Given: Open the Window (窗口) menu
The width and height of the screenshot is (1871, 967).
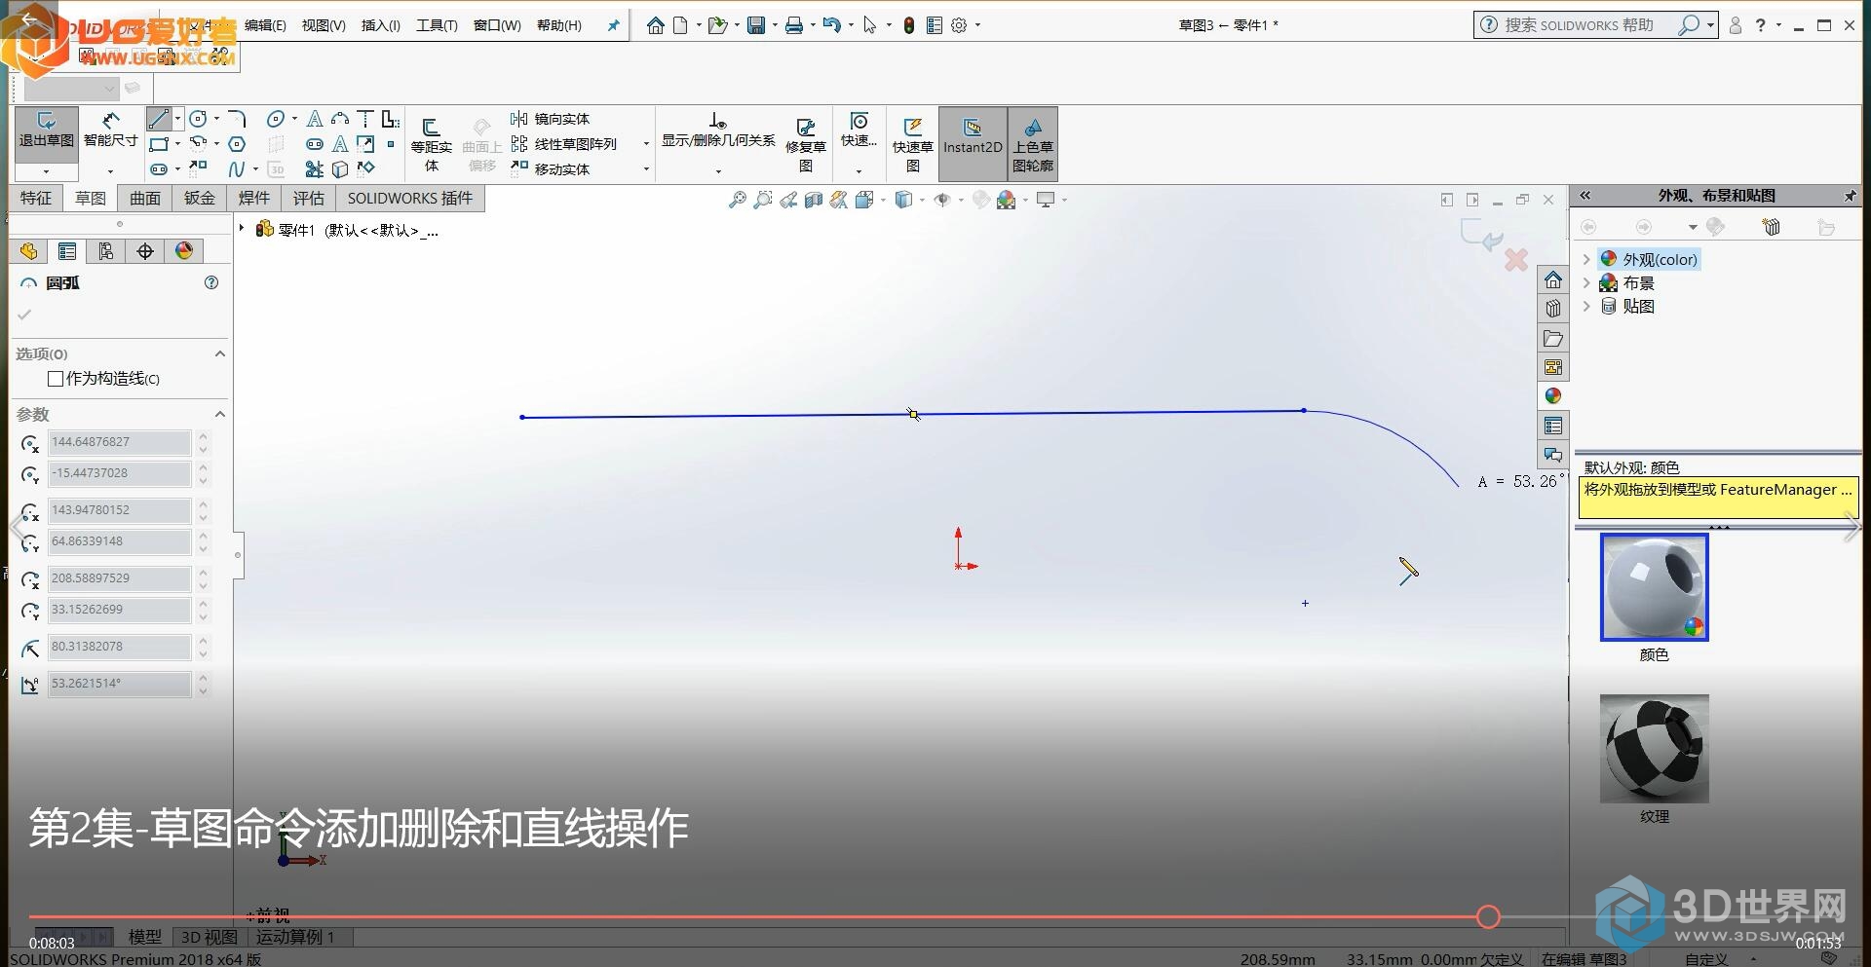Looking at the screenshot, I should [497, 25].
